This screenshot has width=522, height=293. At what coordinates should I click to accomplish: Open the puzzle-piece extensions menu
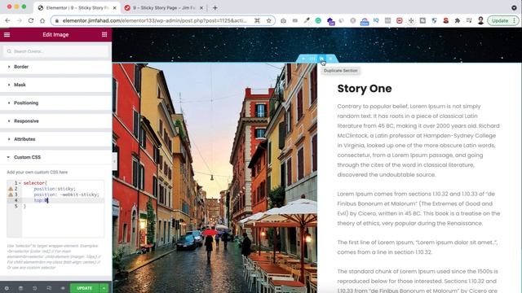coord(458,20)
